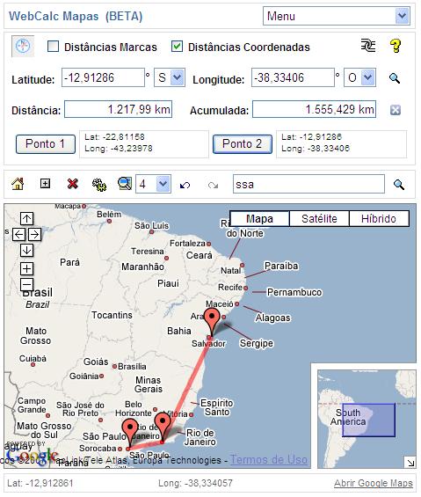Click the WebCalc Mapas (BETA) title
The image size is (421, 497).
(x=76, y=16)
